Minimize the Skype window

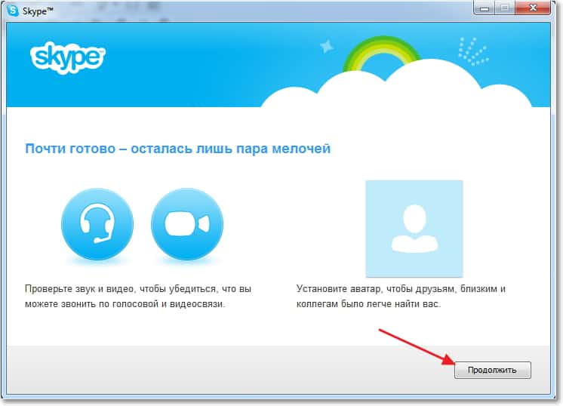pyautogui.click(x=485, y=8)
